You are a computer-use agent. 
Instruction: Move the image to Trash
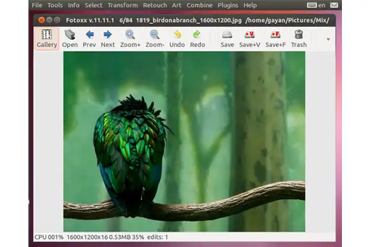point(299,38)
